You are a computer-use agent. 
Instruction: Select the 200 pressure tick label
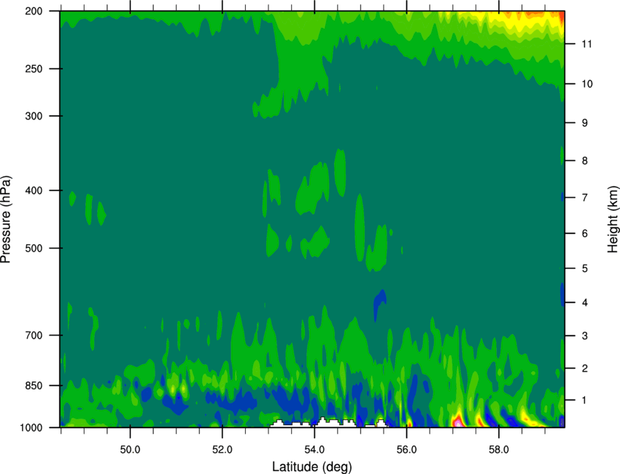pos(34,11)
